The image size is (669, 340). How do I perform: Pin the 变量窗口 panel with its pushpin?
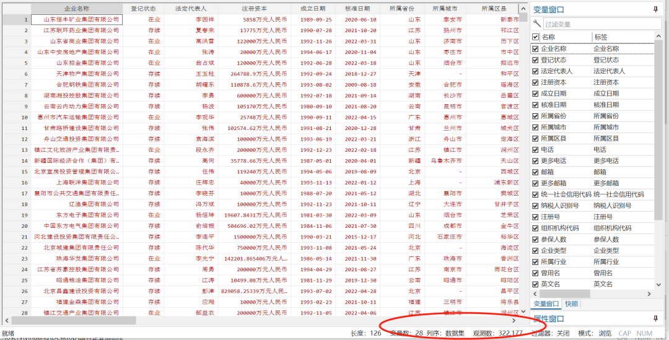coord(655,9)
